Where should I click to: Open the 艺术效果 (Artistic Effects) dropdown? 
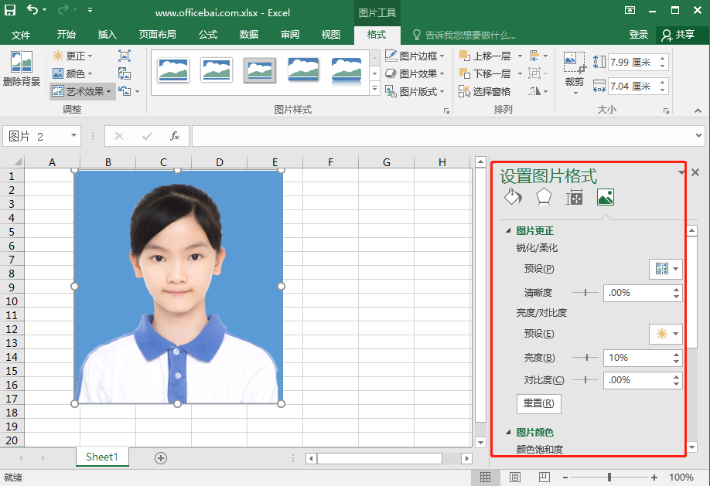83,91
